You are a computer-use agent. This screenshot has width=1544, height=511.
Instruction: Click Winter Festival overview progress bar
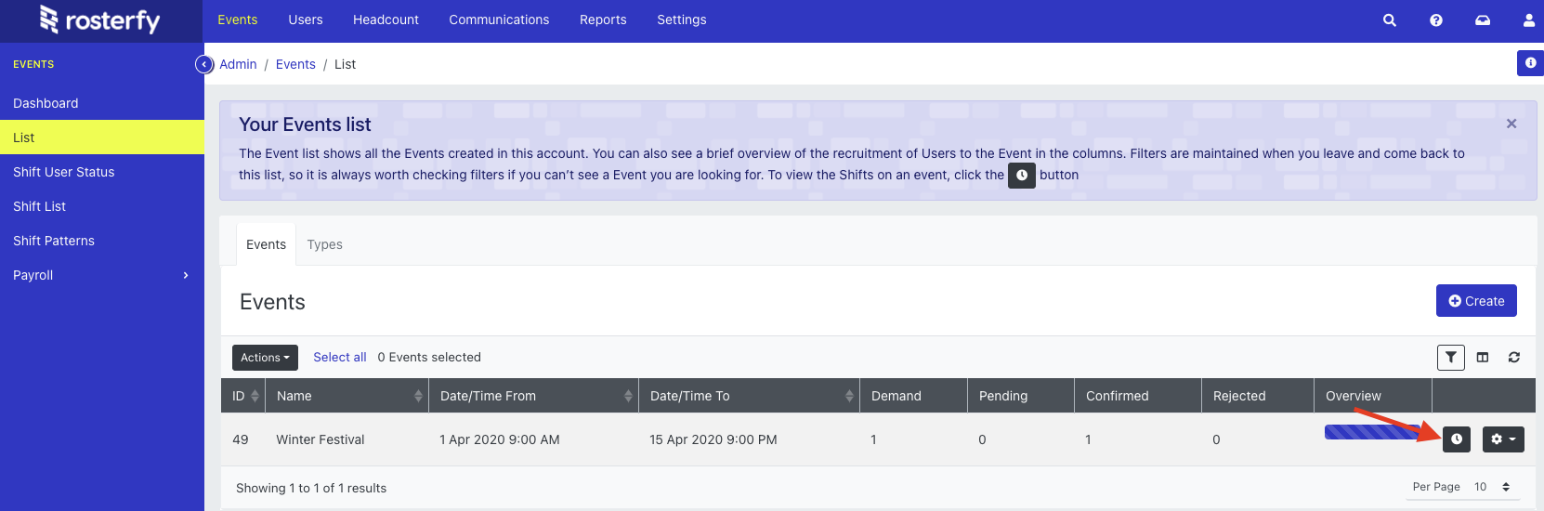point(1370,431)
